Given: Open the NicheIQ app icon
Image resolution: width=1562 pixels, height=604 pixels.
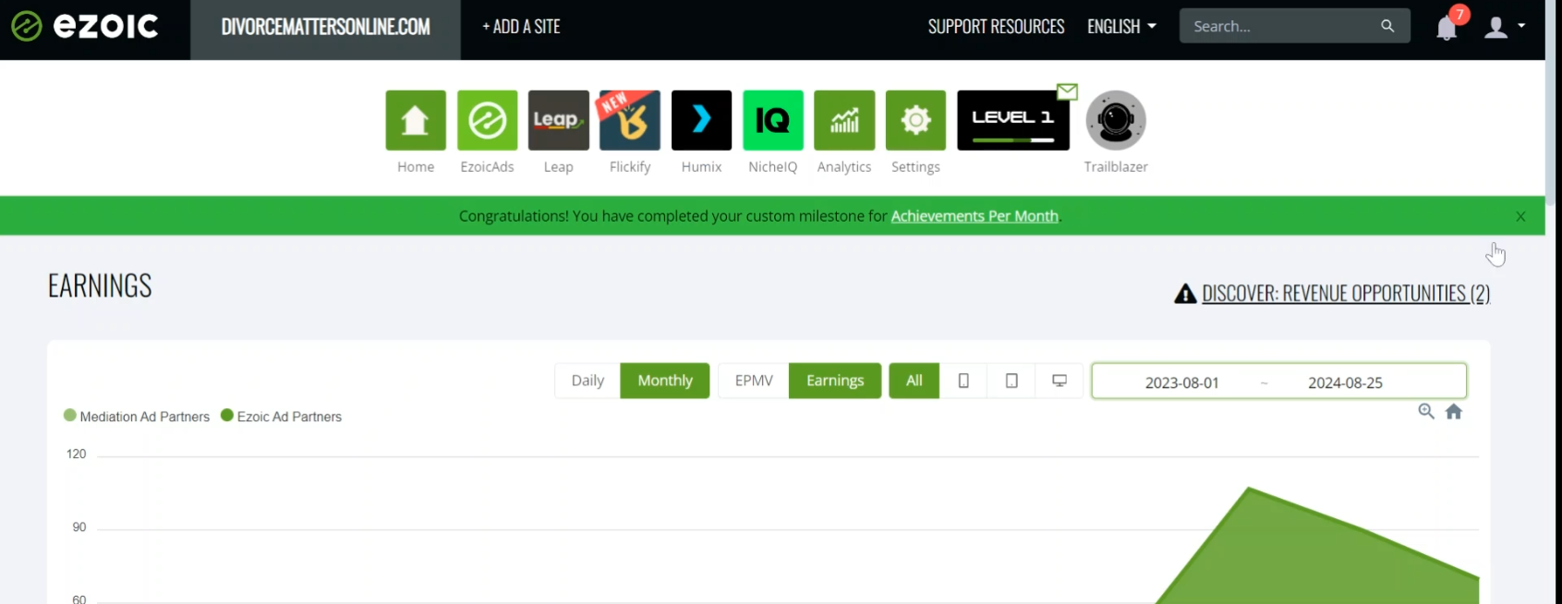Looking at the screenshot, I should coord(773,120).
